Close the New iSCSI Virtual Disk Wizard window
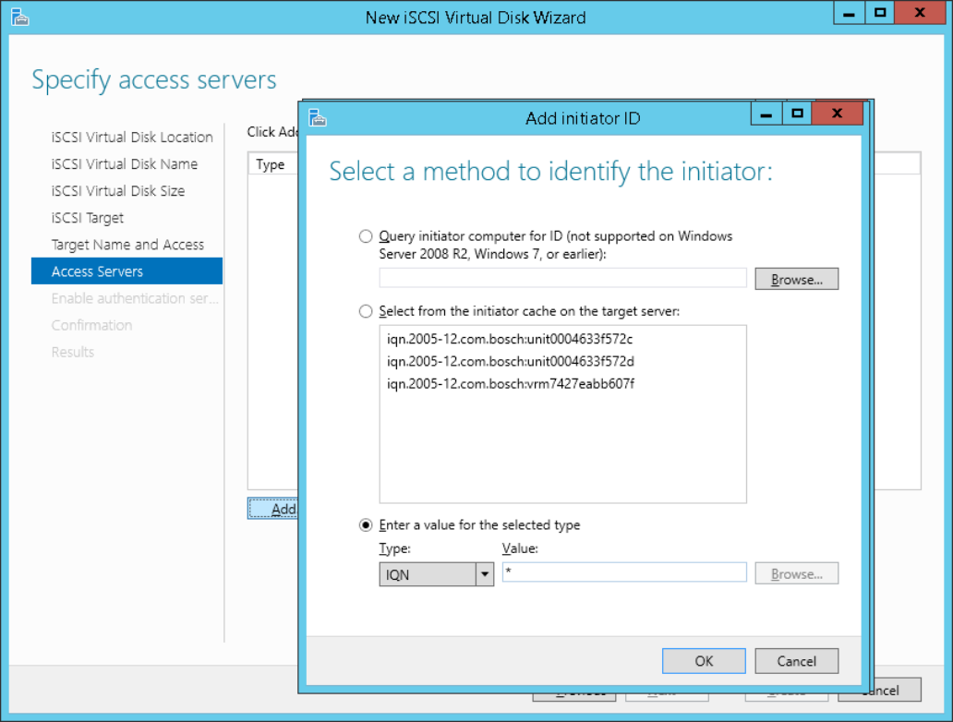The height and width of the screenshot is (722, 953). click(920, 13)
